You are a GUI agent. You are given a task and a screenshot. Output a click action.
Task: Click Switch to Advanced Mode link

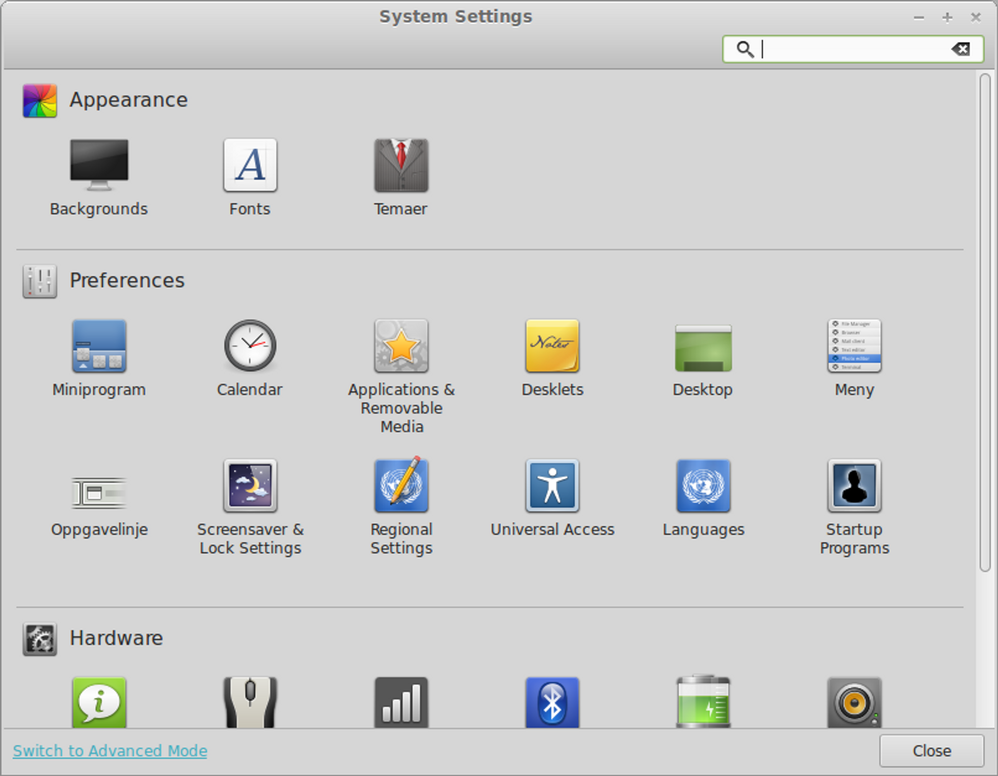click(110, 751)
